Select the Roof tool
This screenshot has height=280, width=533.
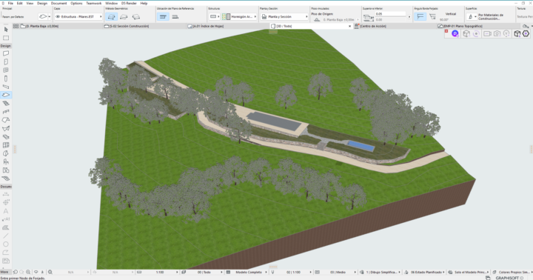[x=6, y=120]
